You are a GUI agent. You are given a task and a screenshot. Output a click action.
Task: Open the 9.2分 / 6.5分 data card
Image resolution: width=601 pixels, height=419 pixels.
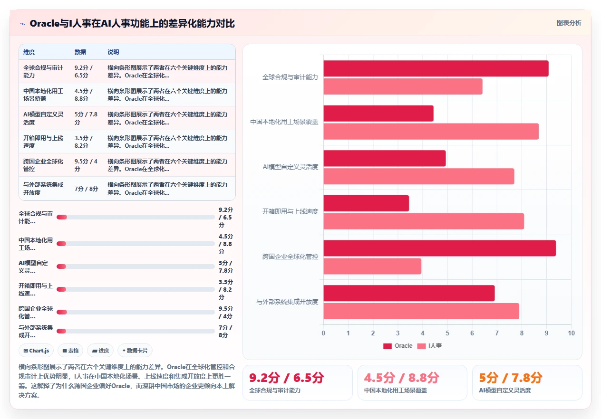298,382
